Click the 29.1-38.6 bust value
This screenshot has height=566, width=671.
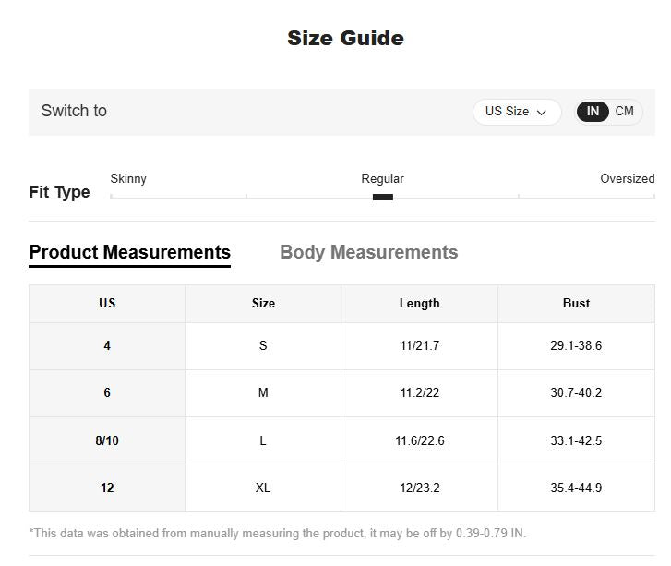coord(576,345)
